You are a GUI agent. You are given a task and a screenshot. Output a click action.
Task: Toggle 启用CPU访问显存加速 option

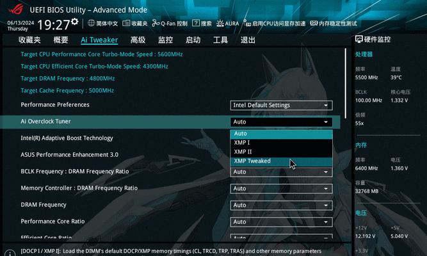point(275,24)
